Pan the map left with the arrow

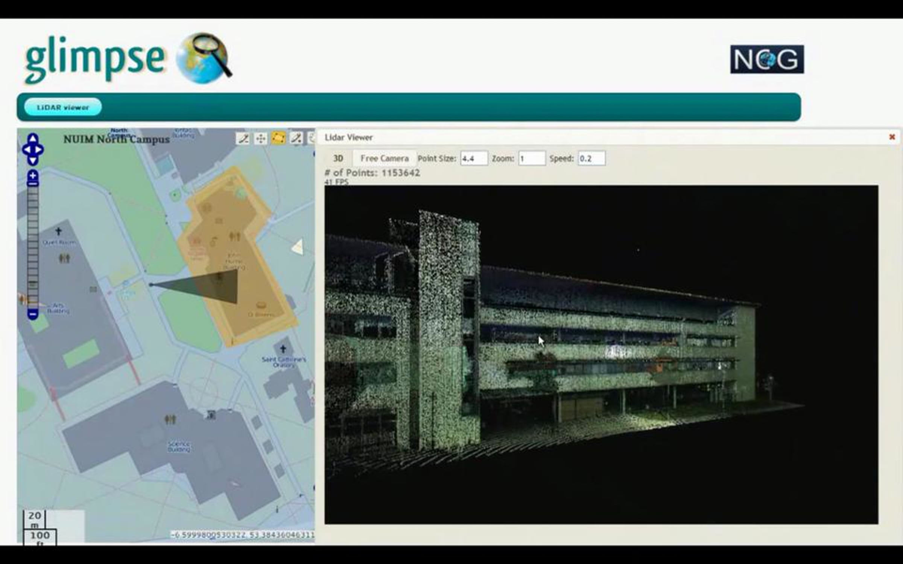[x=26, y=149]
